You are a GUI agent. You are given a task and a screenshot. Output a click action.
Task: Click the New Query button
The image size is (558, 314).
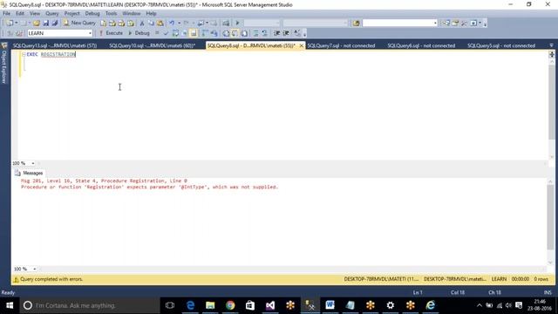tap(79, 24)
